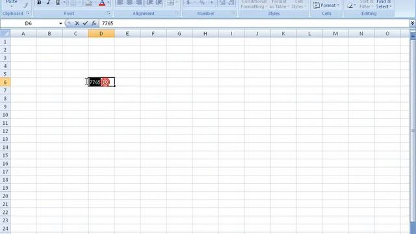
Task: Open Number dialog launcher
Action: pyautogui.click(x=234, y=13)
